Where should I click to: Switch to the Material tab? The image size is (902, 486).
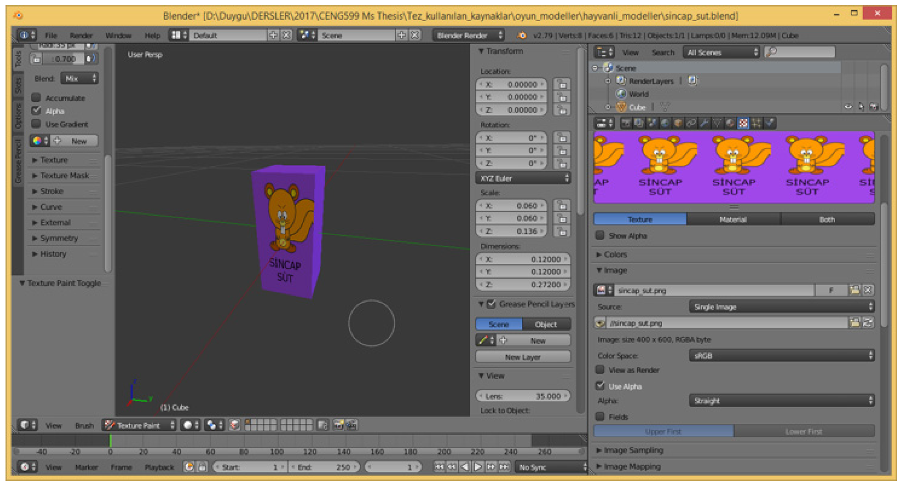pyautogui.click(x=733, y=219)
